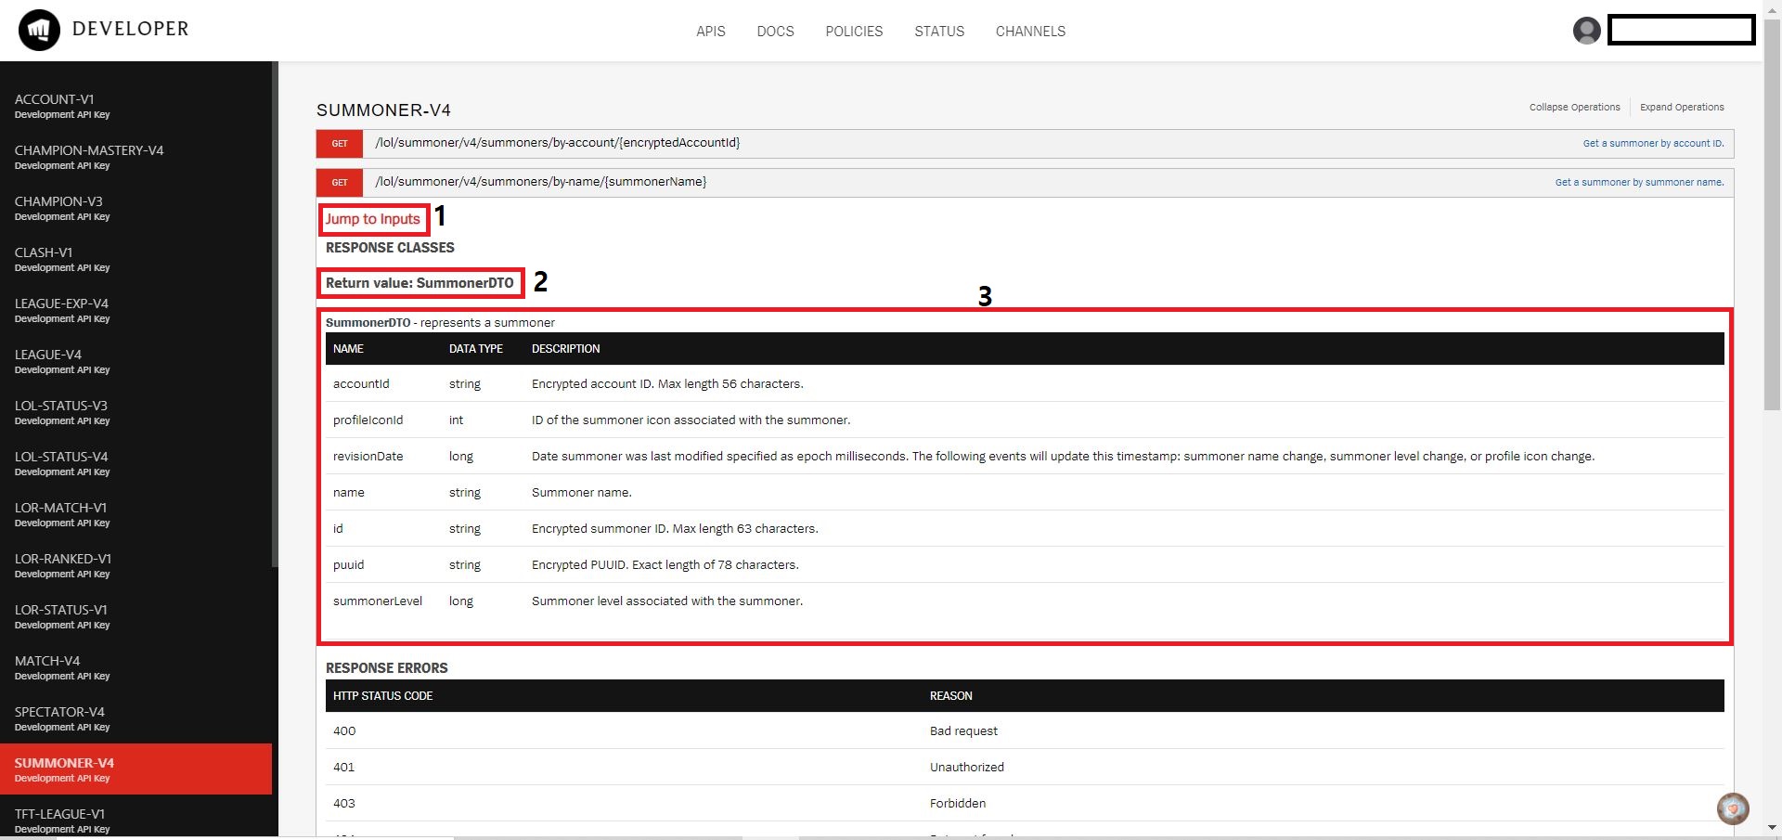Viewport: 1782px width, 840px height.
Task: Select LEAGUE-EXP-V4 in the sidebar
Action: pos(136,310)
